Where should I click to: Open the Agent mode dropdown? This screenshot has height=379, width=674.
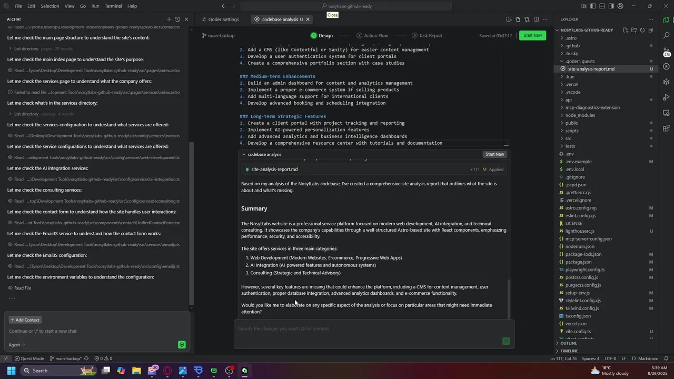(x=16, y=345)
